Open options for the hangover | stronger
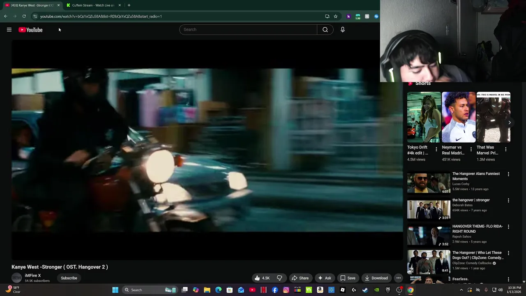This screenshot has width=526, height=296. 508,201
